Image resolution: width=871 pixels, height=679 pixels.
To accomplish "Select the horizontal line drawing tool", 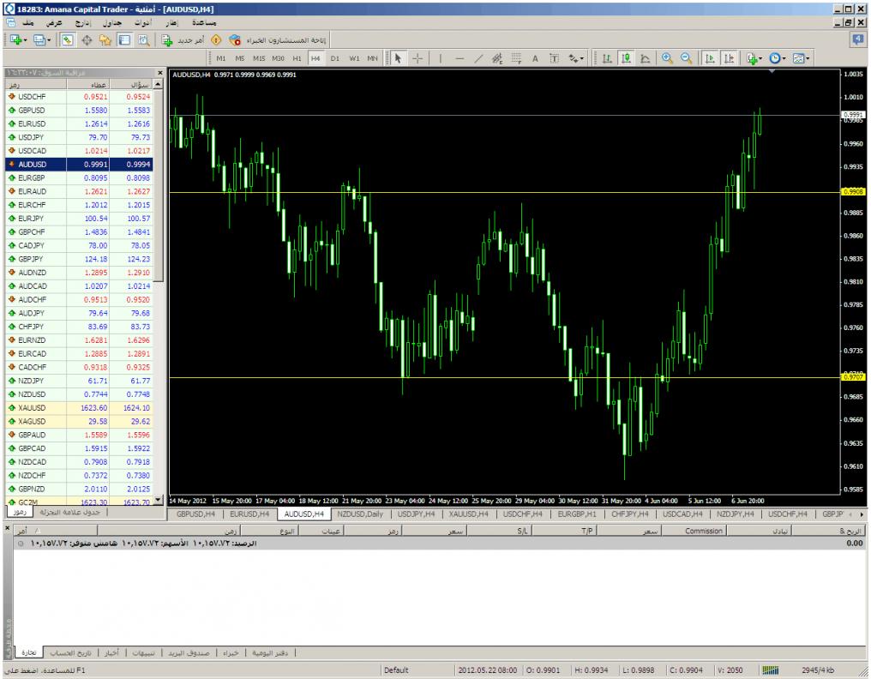I will pyautogui.click(x=460, y=57).
